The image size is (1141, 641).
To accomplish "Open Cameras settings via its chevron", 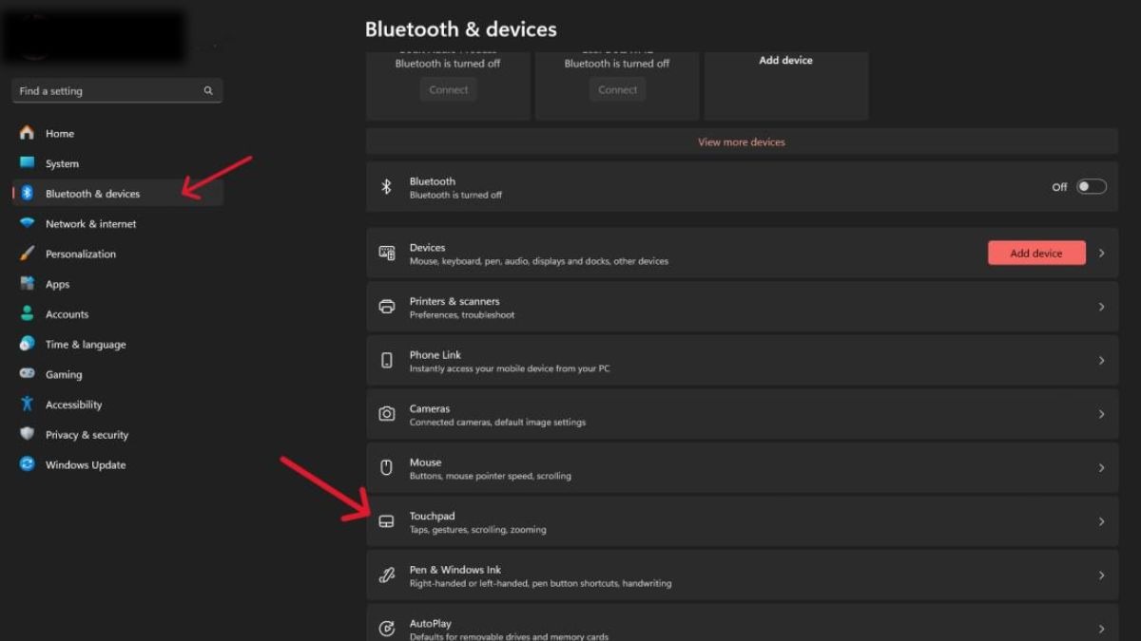I will click(1102, 414).
